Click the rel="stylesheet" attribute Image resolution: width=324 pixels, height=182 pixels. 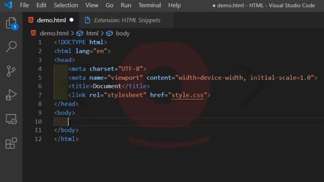click(118, 95)
